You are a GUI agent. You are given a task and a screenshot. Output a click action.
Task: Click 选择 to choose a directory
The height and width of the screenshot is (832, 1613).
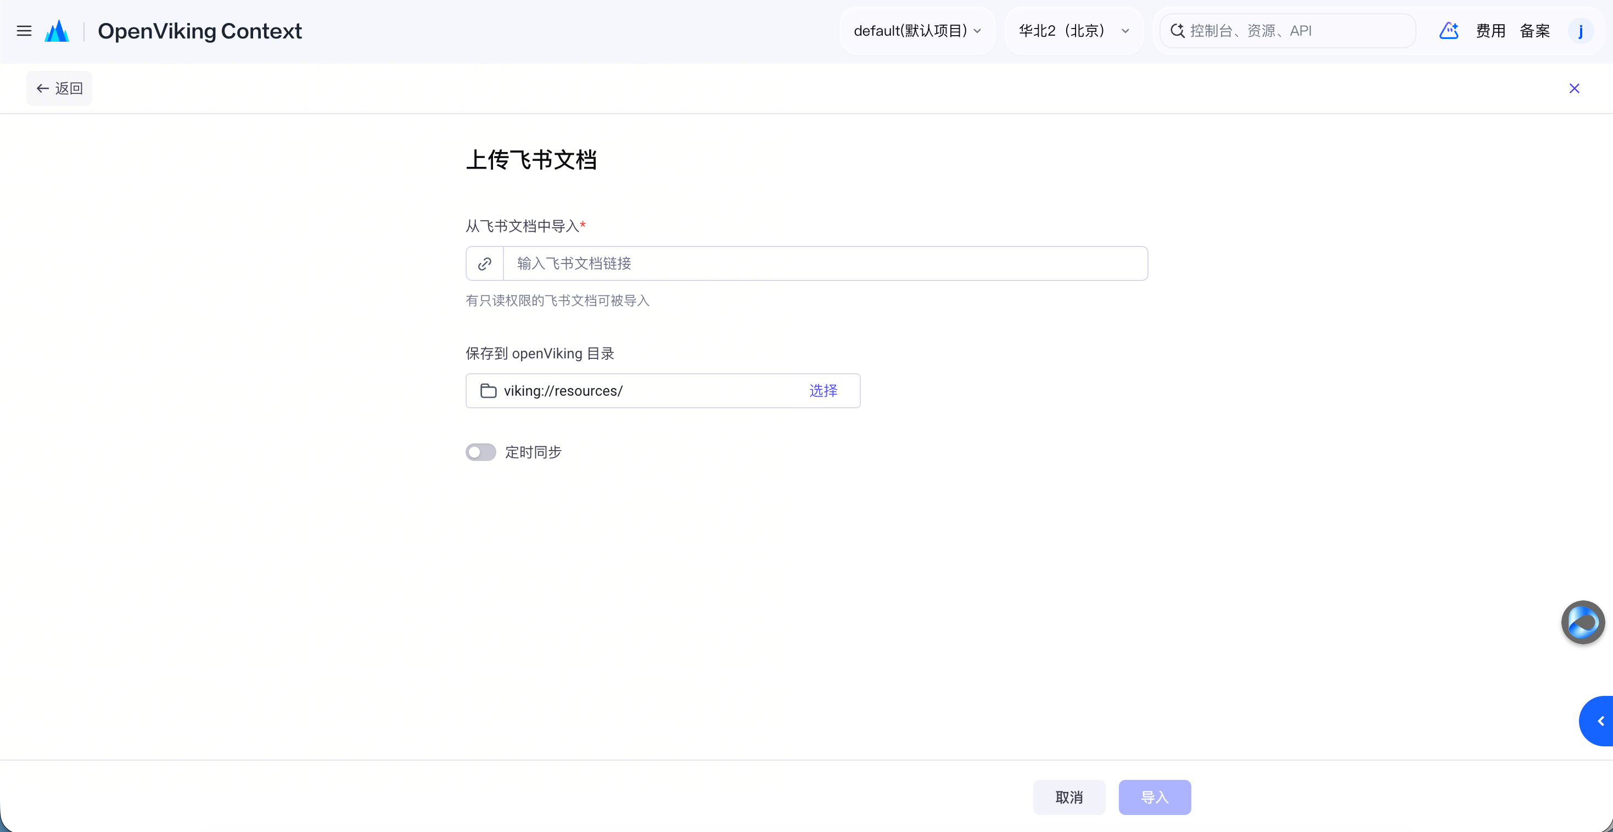click(x=824, y=391)
